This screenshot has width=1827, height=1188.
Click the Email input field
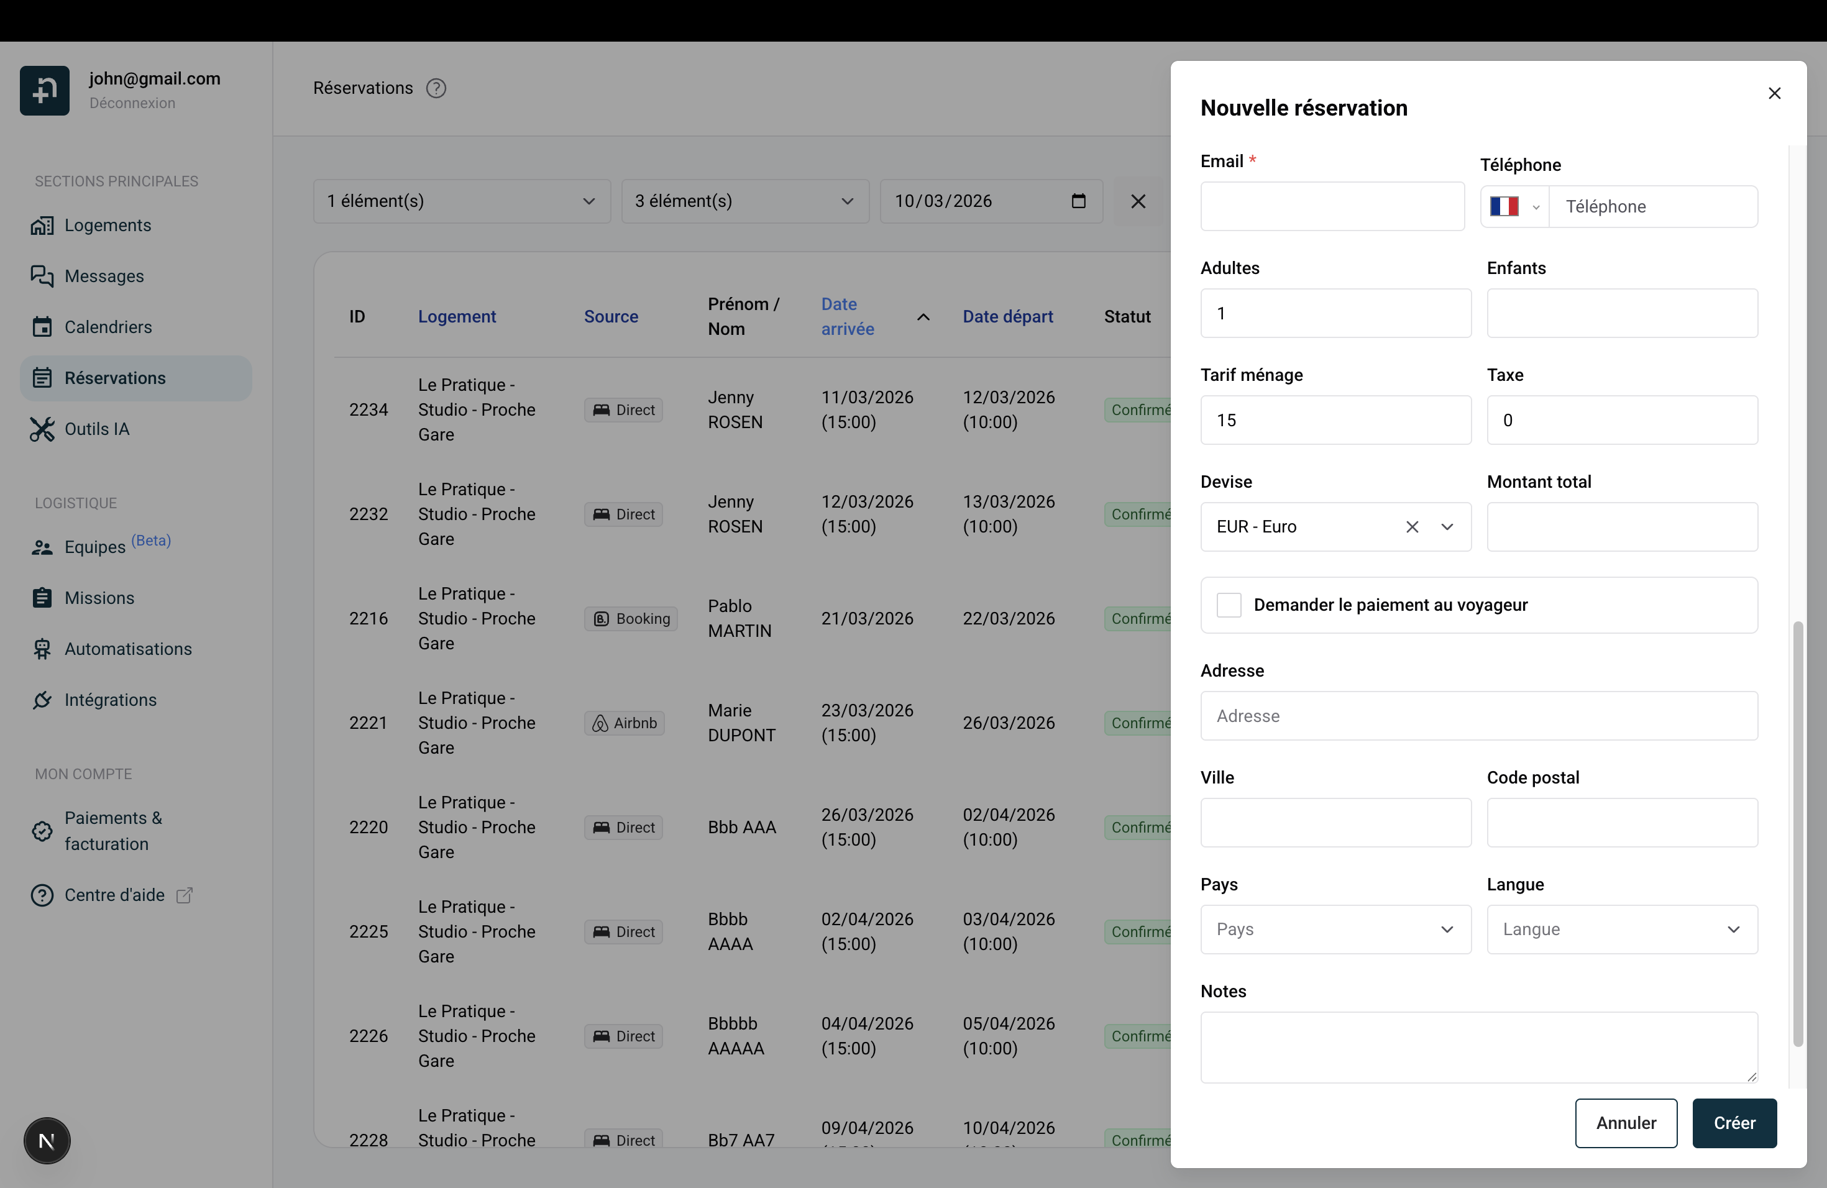pyautogui.click(x=1332, y=206)
